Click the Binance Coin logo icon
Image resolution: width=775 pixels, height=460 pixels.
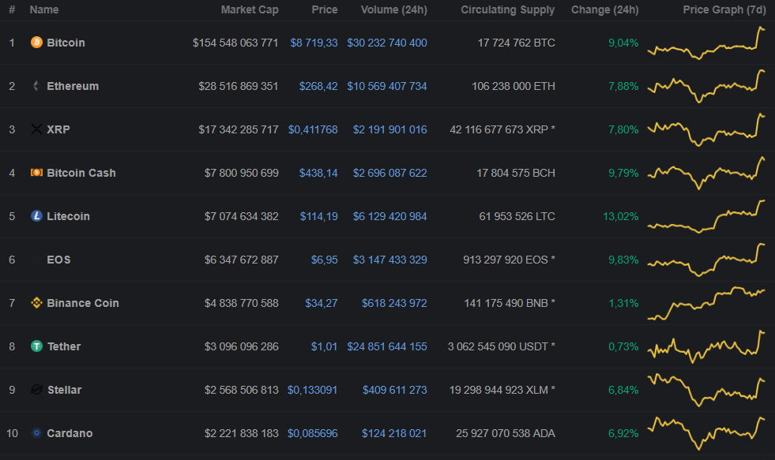pos(36,303)
